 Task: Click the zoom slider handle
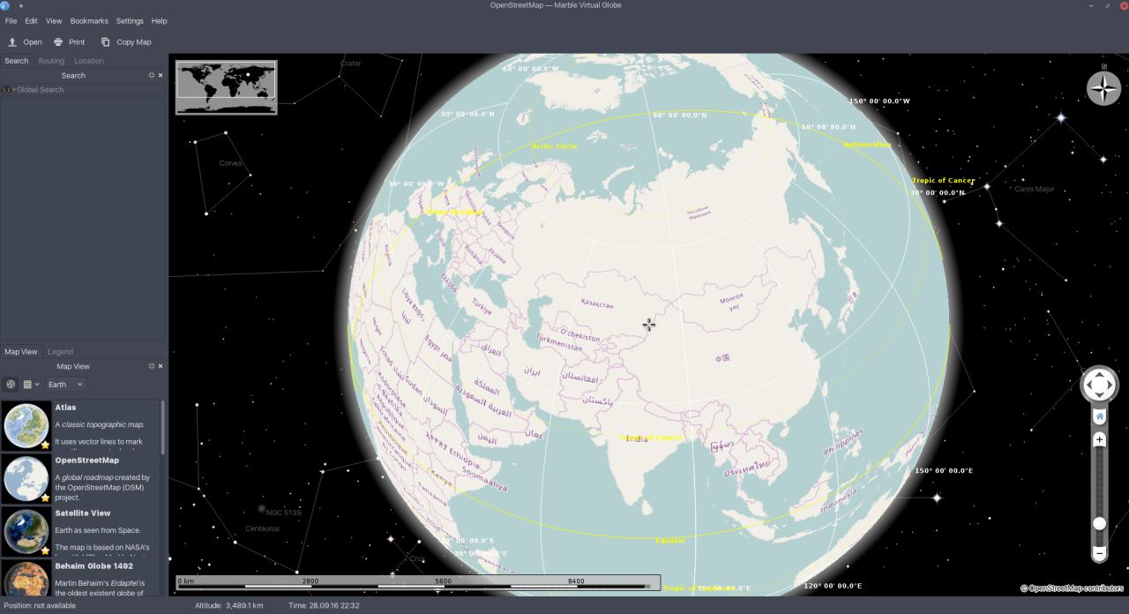(1099, 523)
